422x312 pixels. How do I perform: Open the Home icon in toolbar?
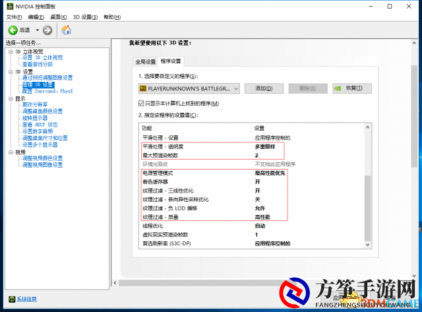click(x=66, y=30)
